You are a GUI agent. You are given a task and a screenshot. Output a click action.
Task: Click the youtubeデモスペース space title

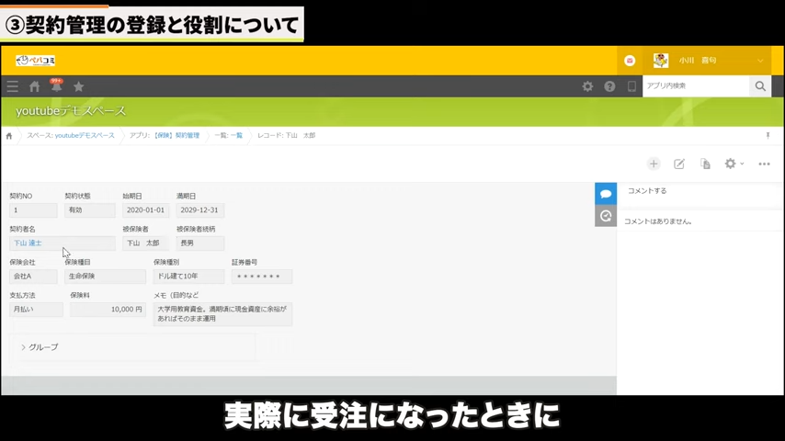tap(71, 111)
